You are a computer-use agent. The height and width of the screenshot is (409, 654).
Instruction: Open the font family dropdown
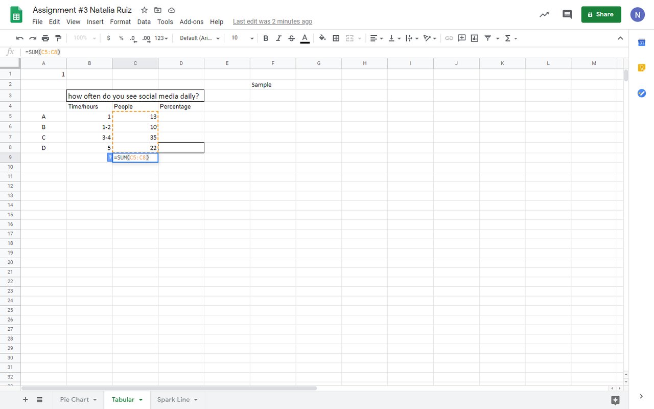click(x=200, y=38)
